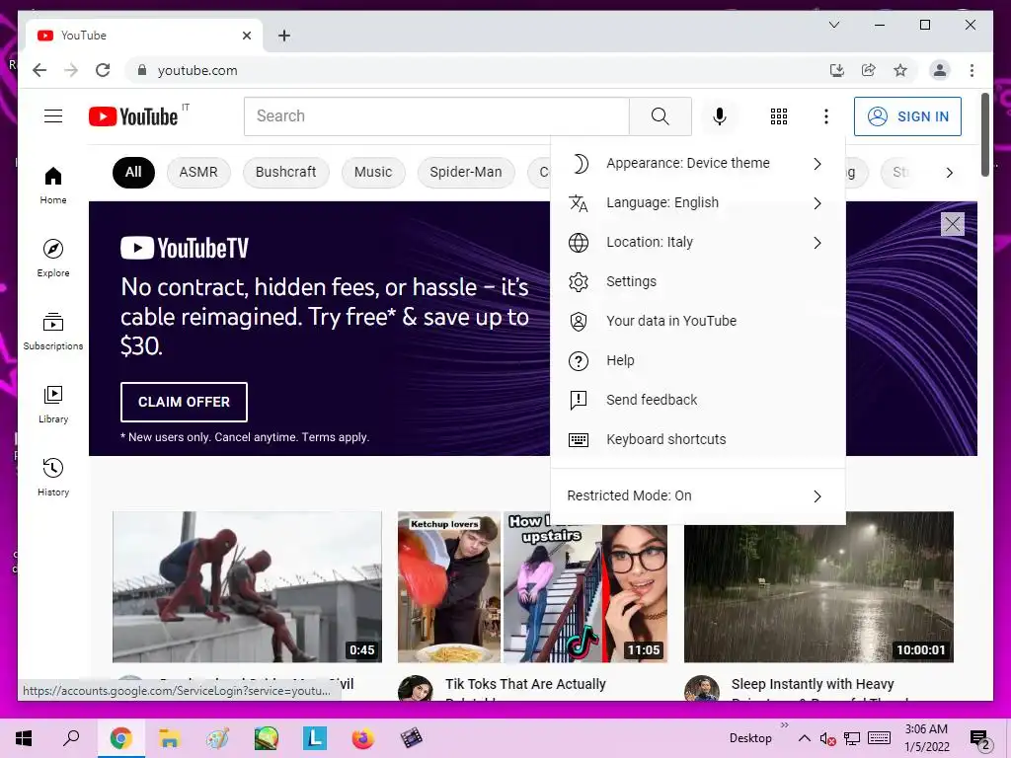Open Home in the sidebar

tap(53, 186)
